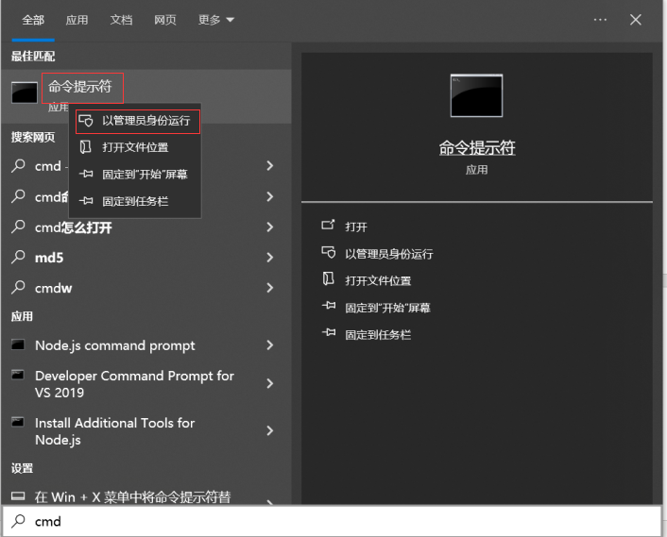Click the open-file-location icon in right panel
This screenshot has height=537, width=667.
328,280
